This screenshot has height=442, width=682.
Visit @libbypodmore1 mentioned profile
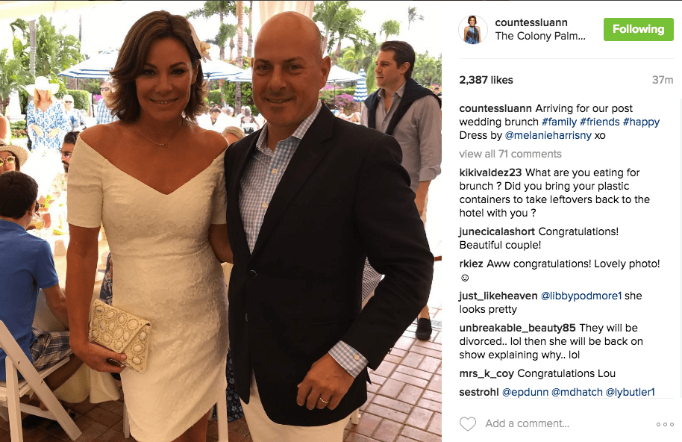pos(581,296)
